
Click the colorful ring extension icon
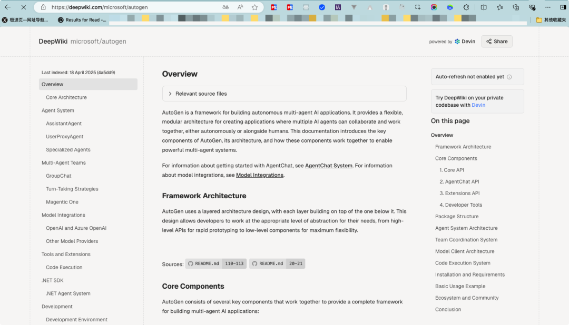coord(434,7)
